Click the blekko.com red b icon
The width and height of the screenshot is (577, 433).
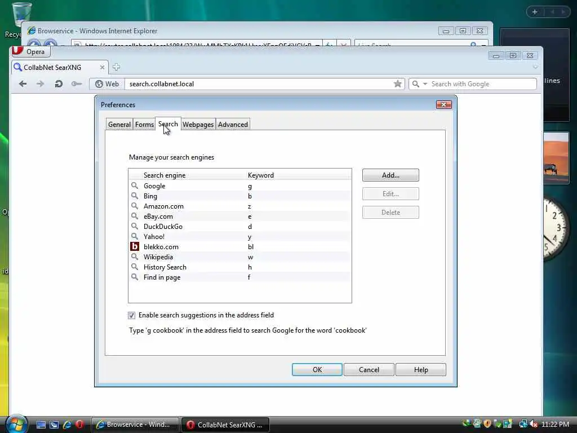pyautogui.click(x=135, y=247)
